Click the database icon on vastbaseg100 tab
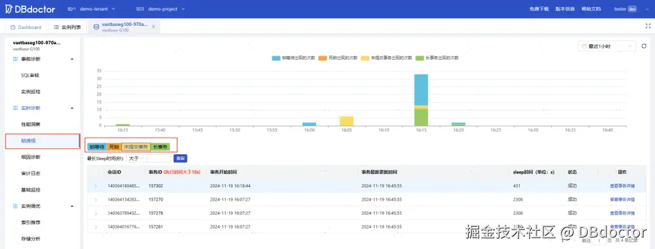This screenshot has width=655, height=249. click(x=96, y=27)
